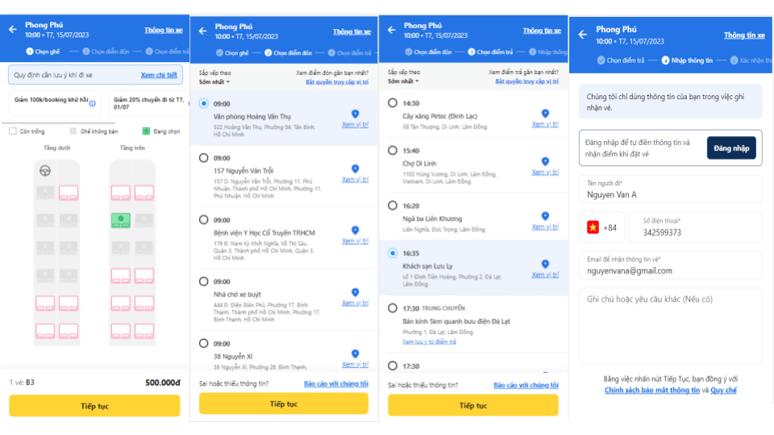Click the Đăng nhập button

pos(731,148)
